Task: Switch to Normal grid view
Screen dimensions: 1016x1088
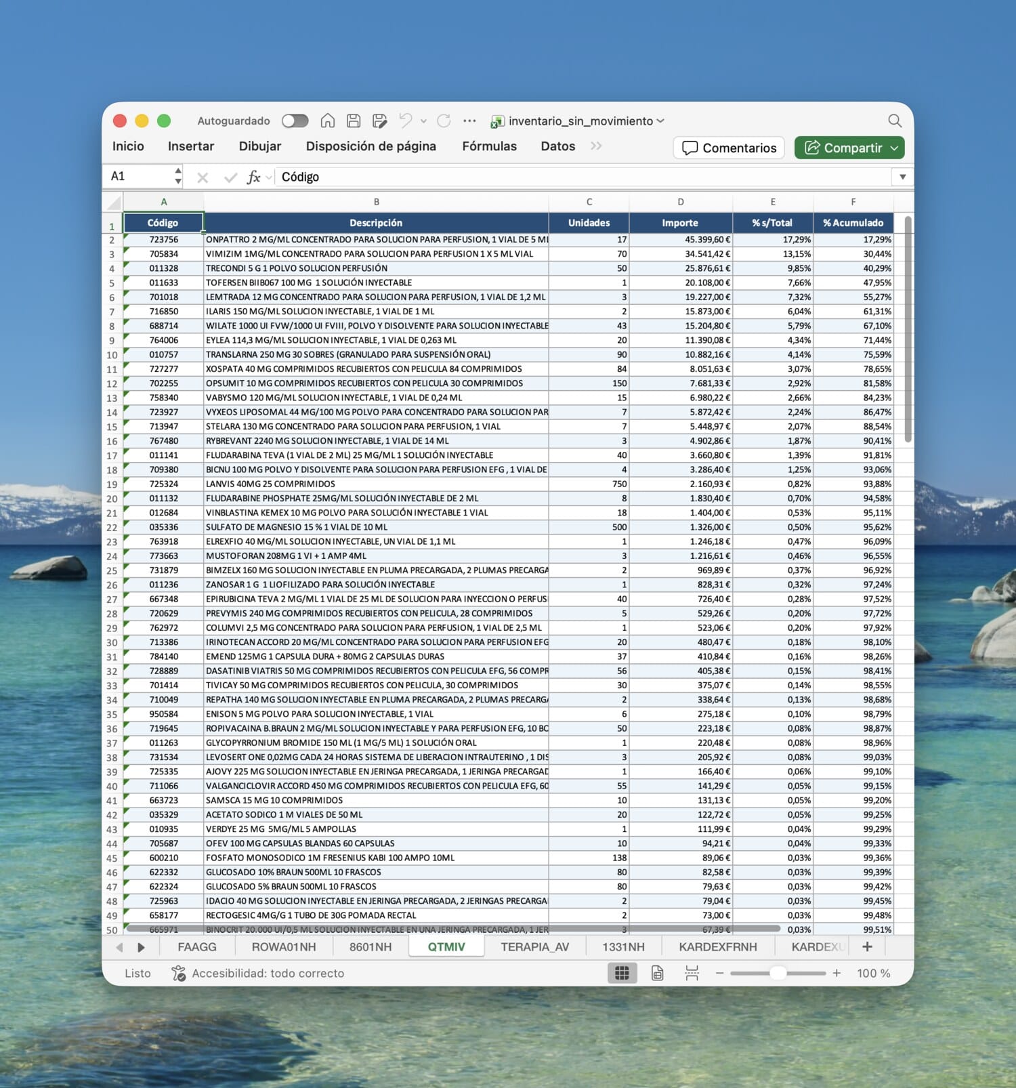Action: (x=622, y=974)
